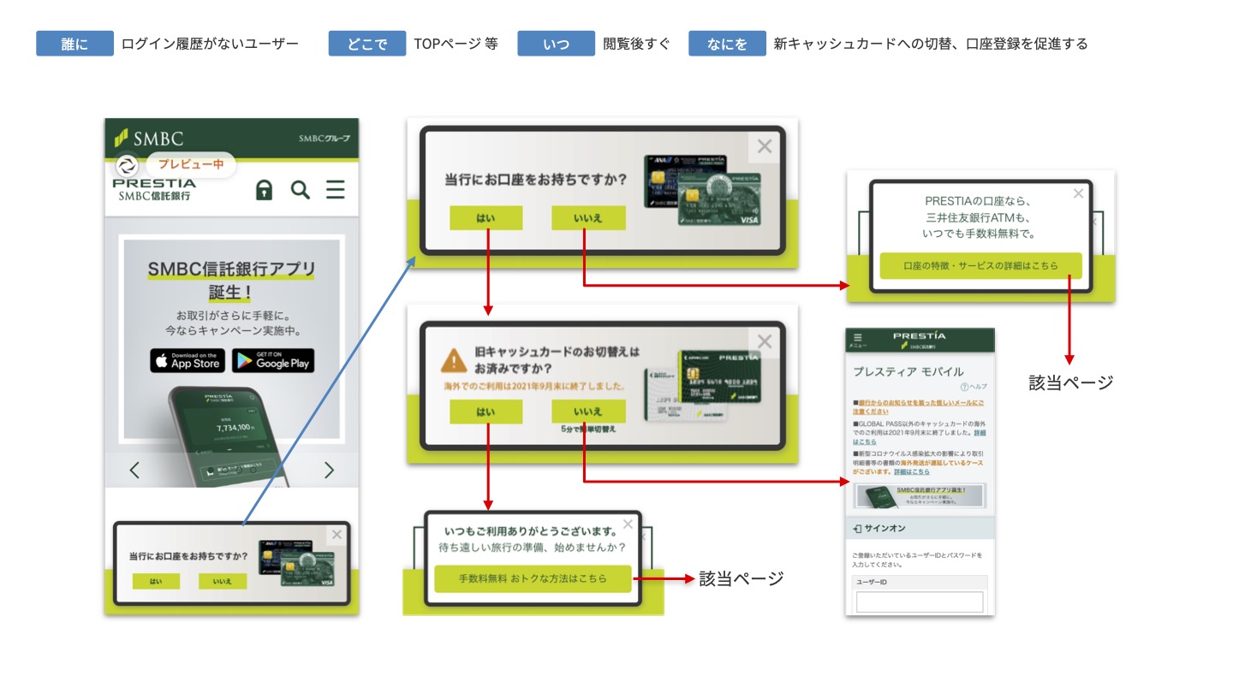Click the text ログイン履歴がないユーザー

tap(210, 44)
